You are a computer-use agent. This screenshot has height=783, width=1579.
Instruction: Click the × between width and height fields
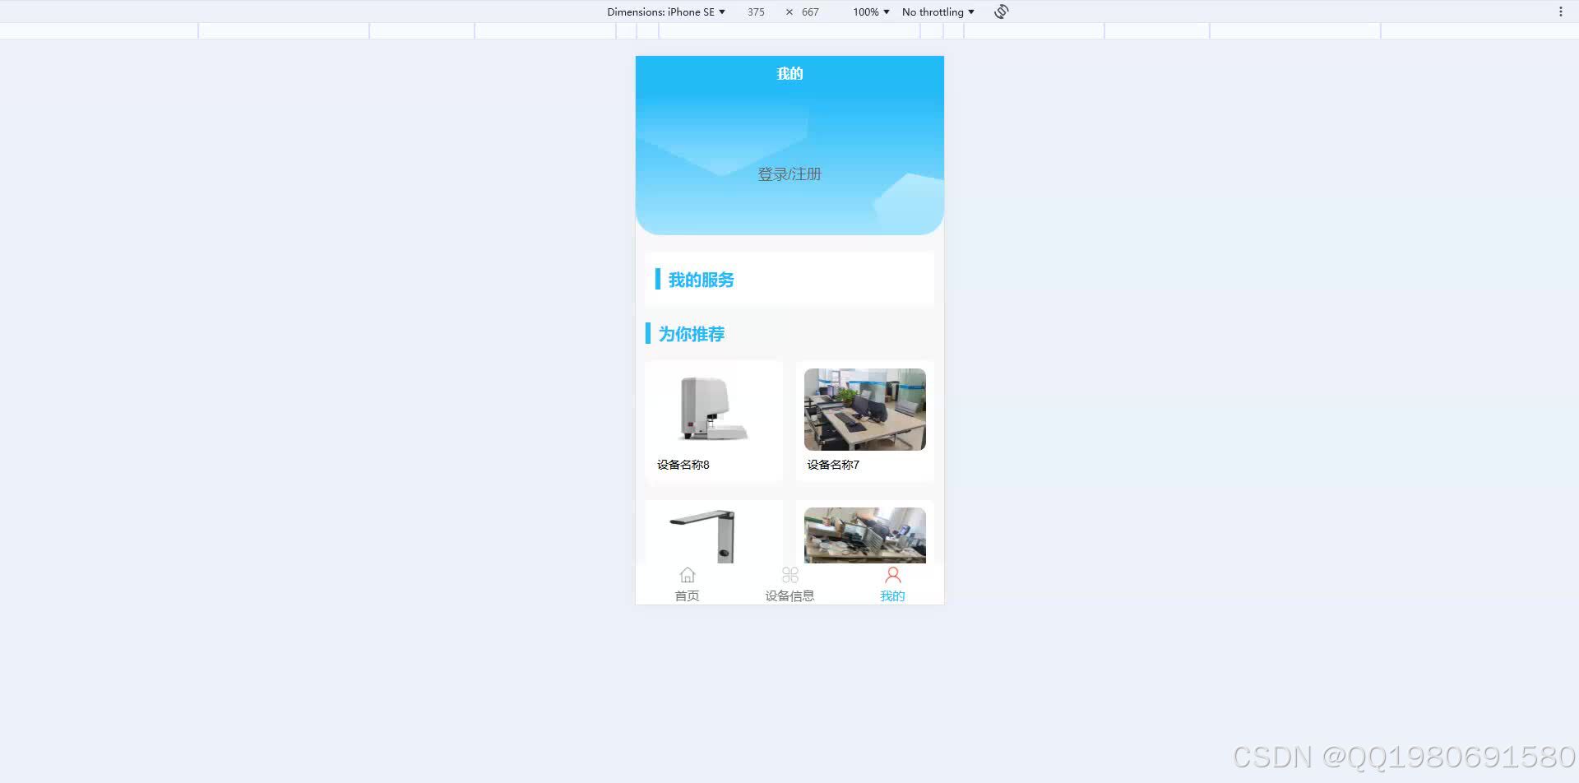click(787, 12)
